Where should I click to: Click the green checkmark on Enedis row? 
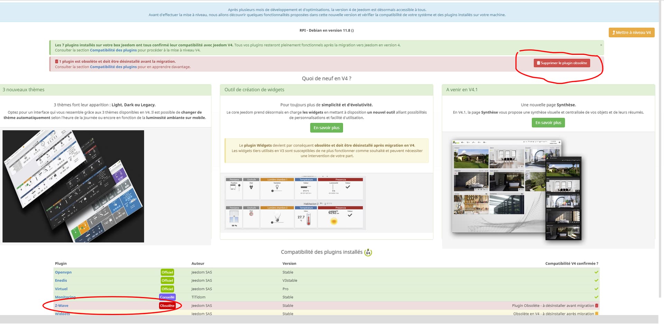pos(596,280)
